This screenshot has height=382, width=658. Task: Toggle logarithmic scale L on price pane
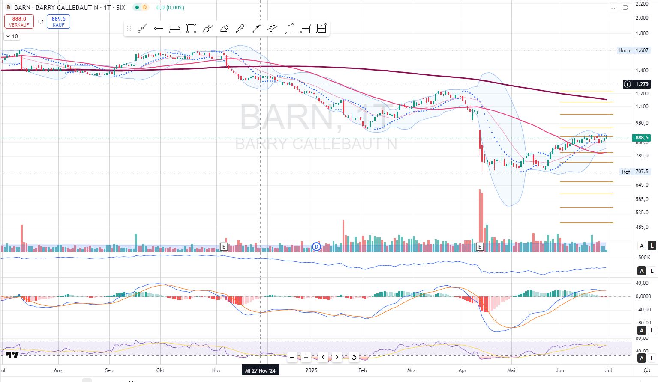(x=652, y=246)
